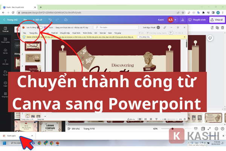Viewport: 226px width, 151px height.
Task: Switch to the Xem lại ribbon tab
Action: pyautogui.click(x=102, y=33)
